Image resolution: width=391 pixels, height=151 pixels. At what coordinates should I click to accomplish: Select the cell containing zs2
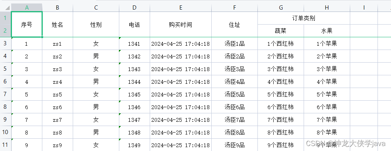click(x=58, y=56)
